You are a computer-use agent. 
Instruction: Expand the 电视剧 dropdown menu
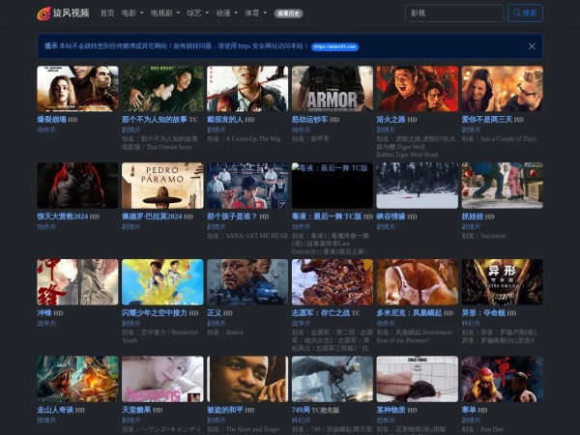point(163,14)
